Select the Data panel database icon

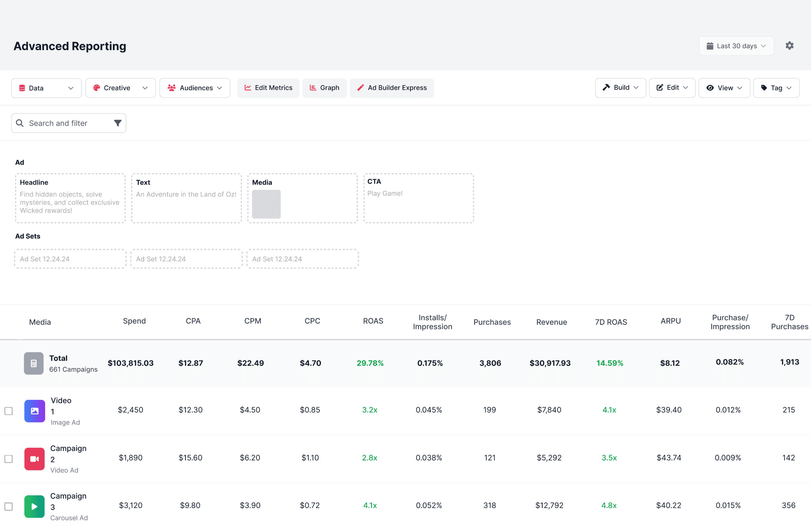tap(23, 88)
